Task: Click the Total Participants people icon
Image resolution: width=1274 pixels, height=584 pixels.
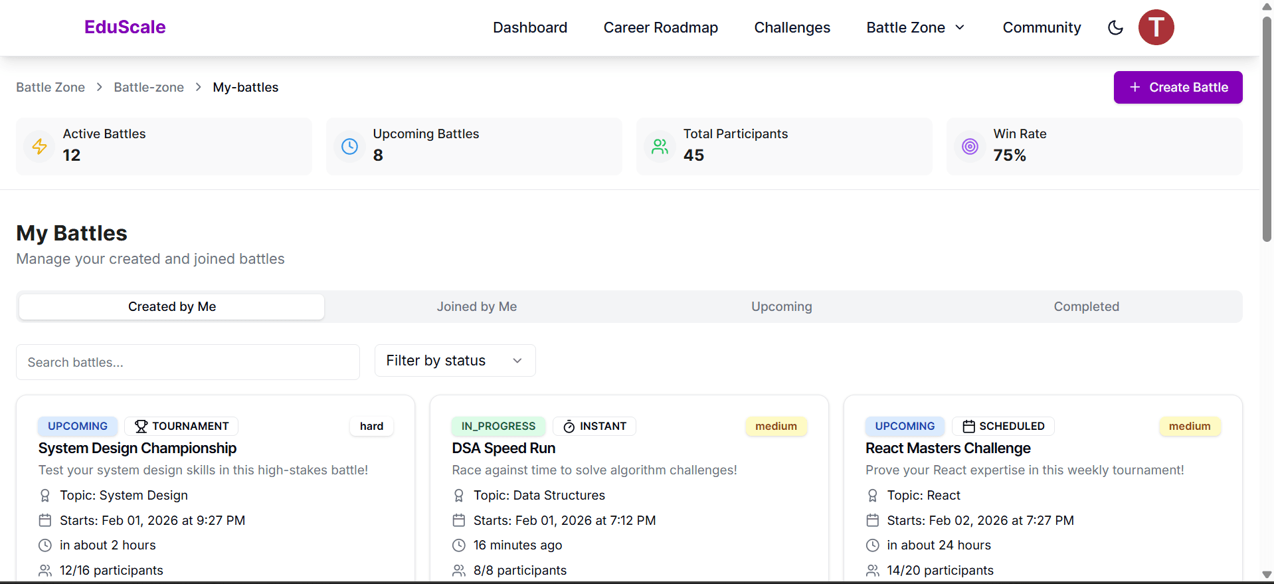Action: tap(660, 146)
